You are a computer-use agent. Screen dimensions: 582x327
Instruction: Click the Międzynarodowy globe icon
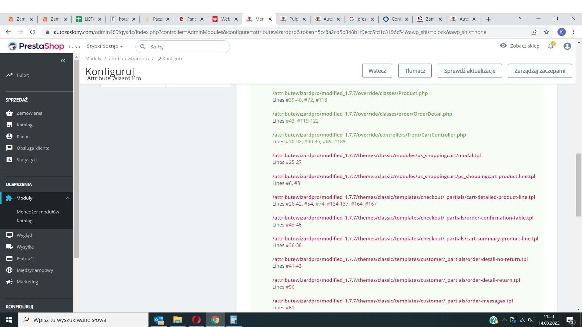point(9,270)
